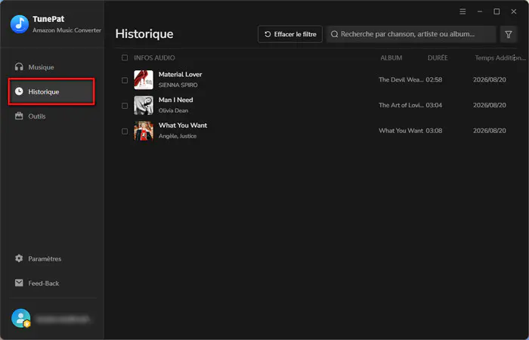This screenshot has height=340, width=529.
Task: Click the blurred account name
Action: pyautogui.click(x=63, y=318)
